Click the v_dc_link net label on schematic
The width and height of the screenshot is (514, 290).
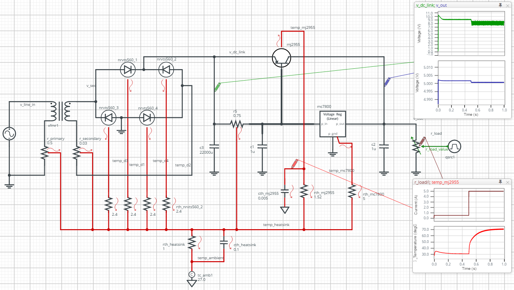237,52
